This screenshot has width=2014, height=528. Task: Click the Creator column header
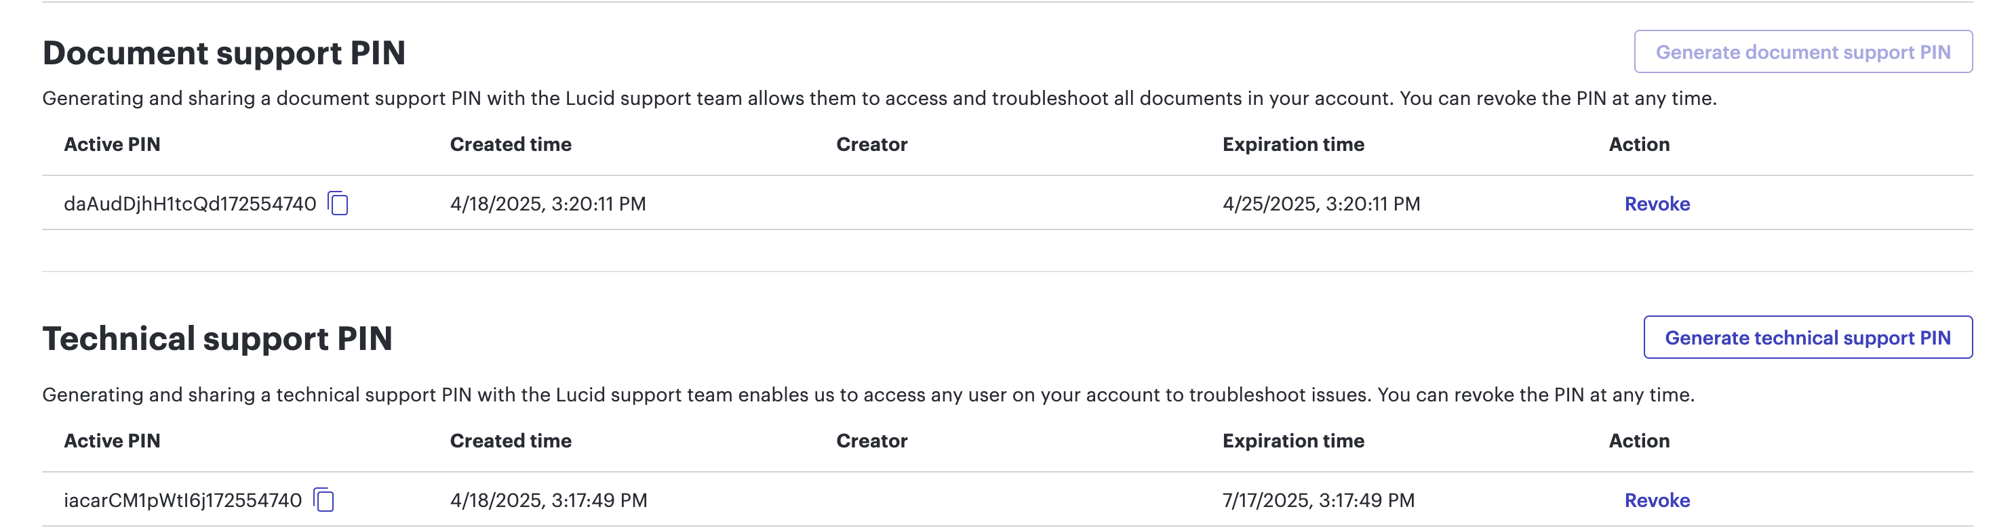(x=873, y=144)
